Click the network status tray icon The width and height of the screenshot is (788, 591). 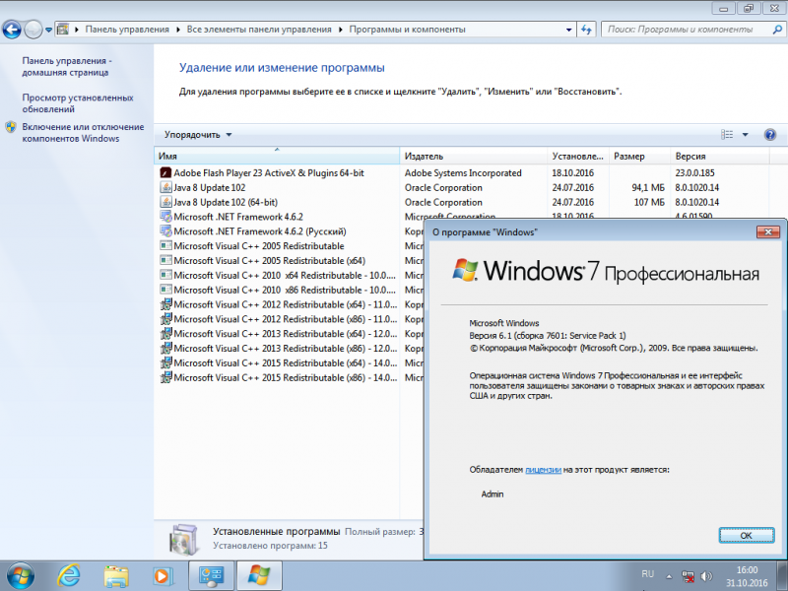pyautogui.click(x=688, y=576)
